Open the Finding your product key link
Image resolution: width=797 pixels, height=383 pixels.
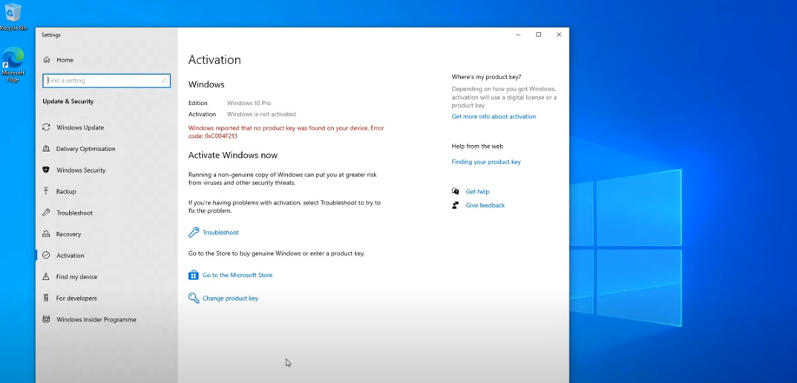pos(486,161)
